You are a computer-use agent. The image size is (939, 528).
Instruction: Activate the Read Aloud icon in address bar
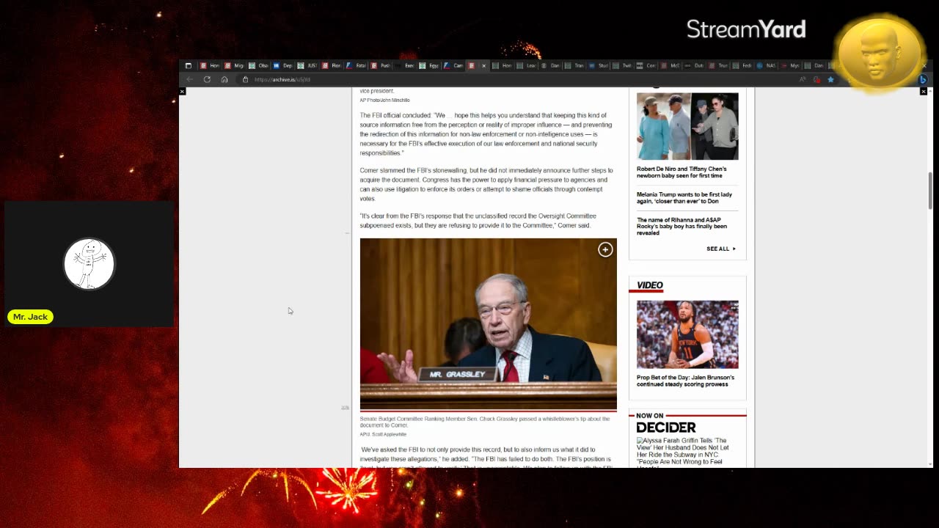pos(803,79)
